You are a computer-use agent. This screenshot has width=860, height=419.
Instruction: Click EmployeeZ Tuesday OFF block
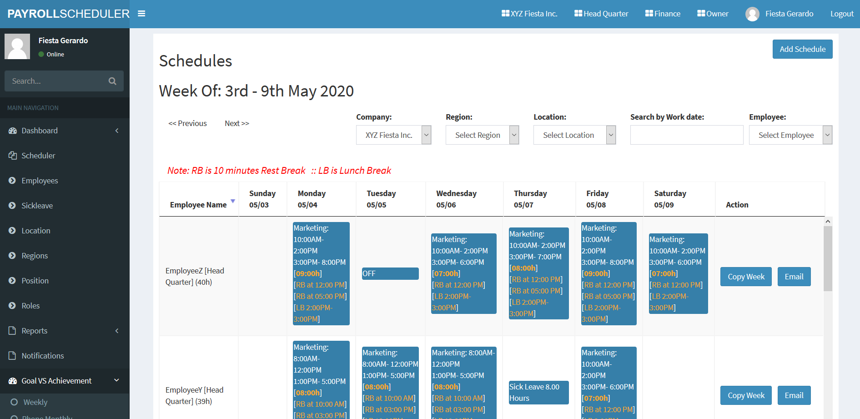coord(390,273)
